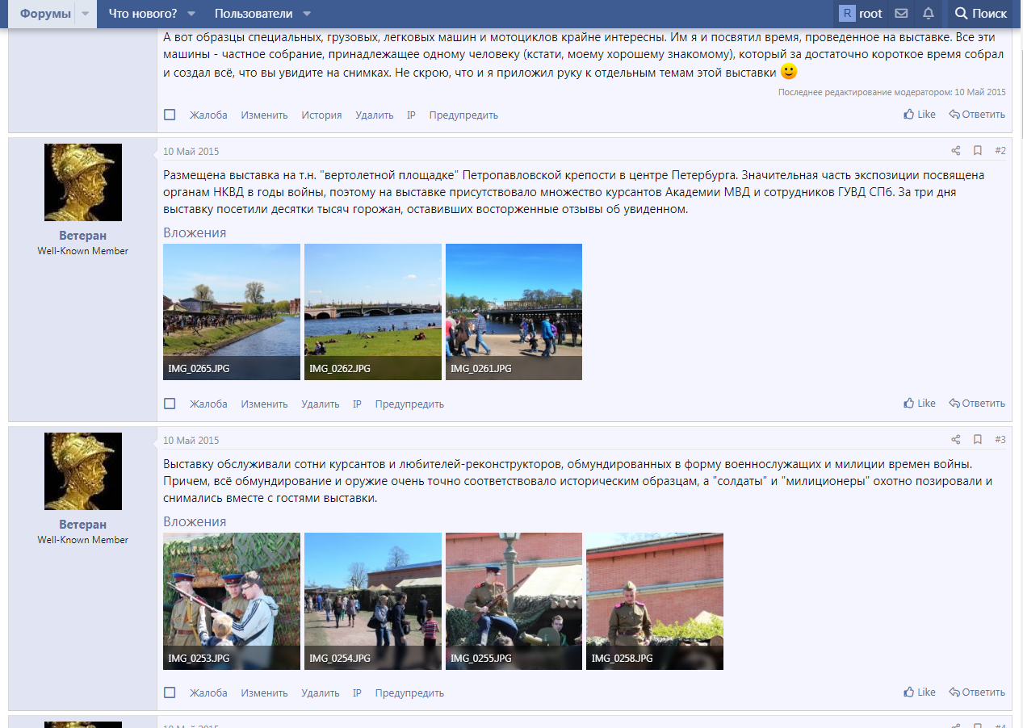Share post #2 via the share icon
Viewport: 1023px width, 728px height.
coord(955,150)
